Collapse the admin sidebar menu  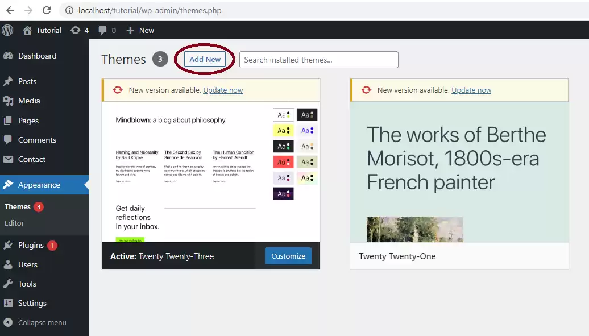(42, 322)
